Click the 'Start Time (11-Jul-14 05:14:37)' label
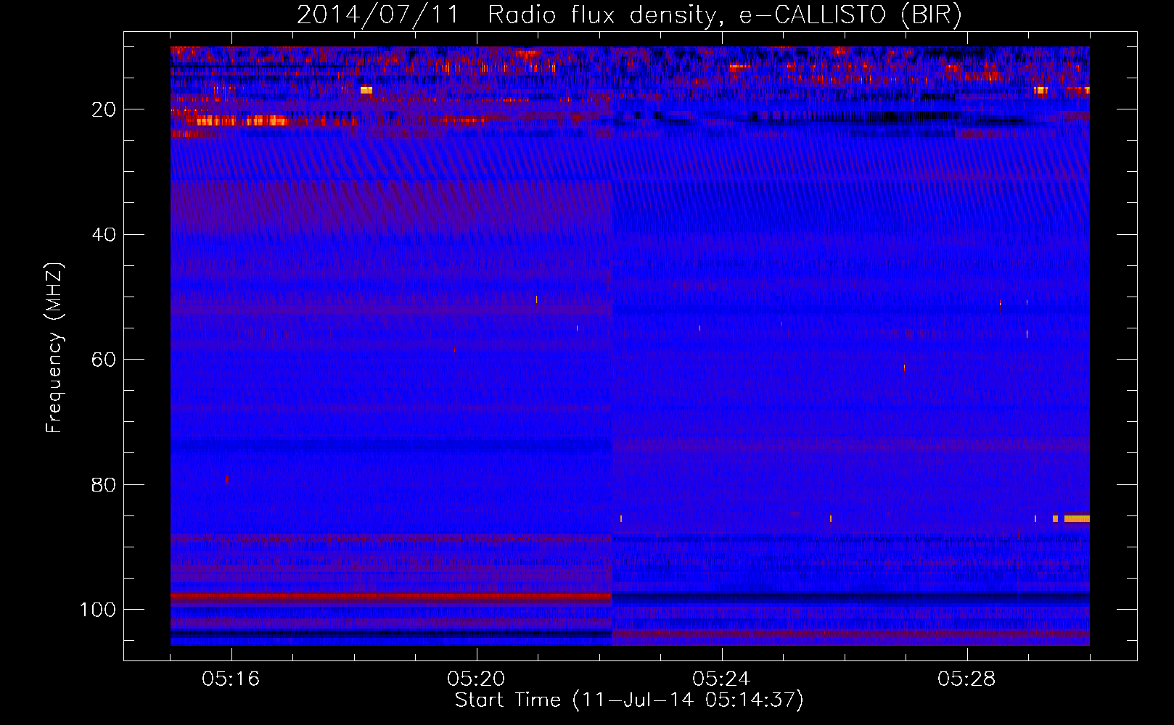The height and width of the screenshot is (725, 1174). 629,700
